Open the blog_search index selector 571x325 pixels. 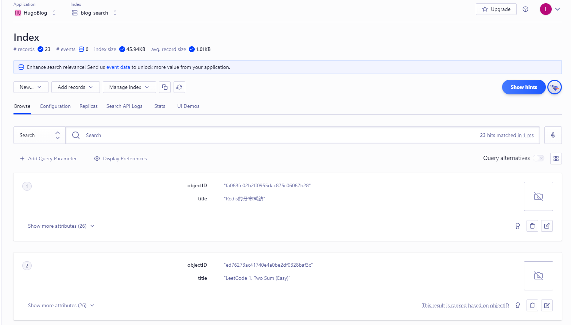tap(94, 13)
